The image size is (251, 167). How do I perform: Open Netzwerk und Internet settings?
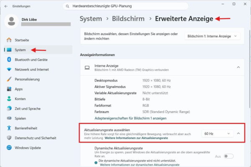38,69
